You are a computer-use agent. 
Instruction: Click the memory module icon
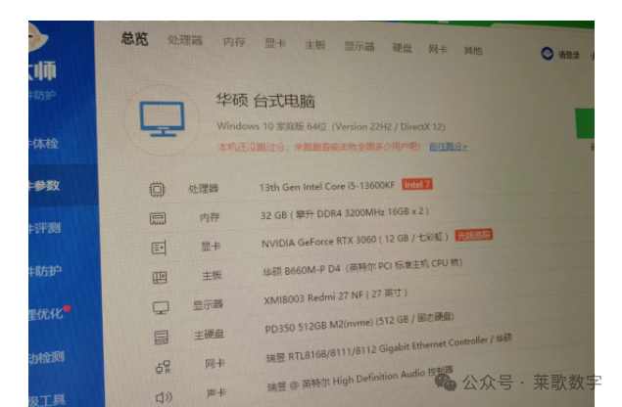[x=158, y=218]
